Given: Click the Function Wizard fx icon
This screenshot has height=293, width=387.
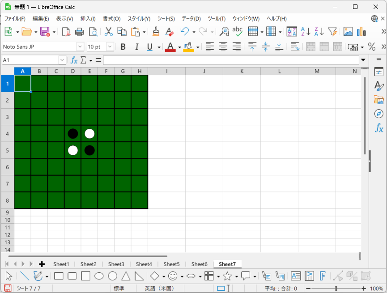Looking at the screenshot, I should [74, 60].
